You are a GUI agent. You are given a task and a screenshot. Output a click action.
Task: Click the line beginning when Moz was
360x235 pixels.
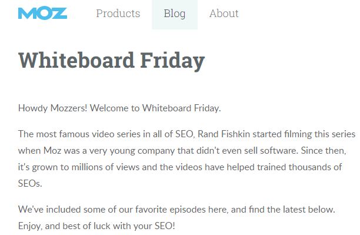182,151
